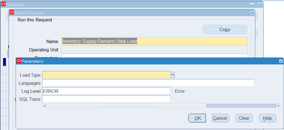
Task: Close the Requests window
Action: coord(261,4)
